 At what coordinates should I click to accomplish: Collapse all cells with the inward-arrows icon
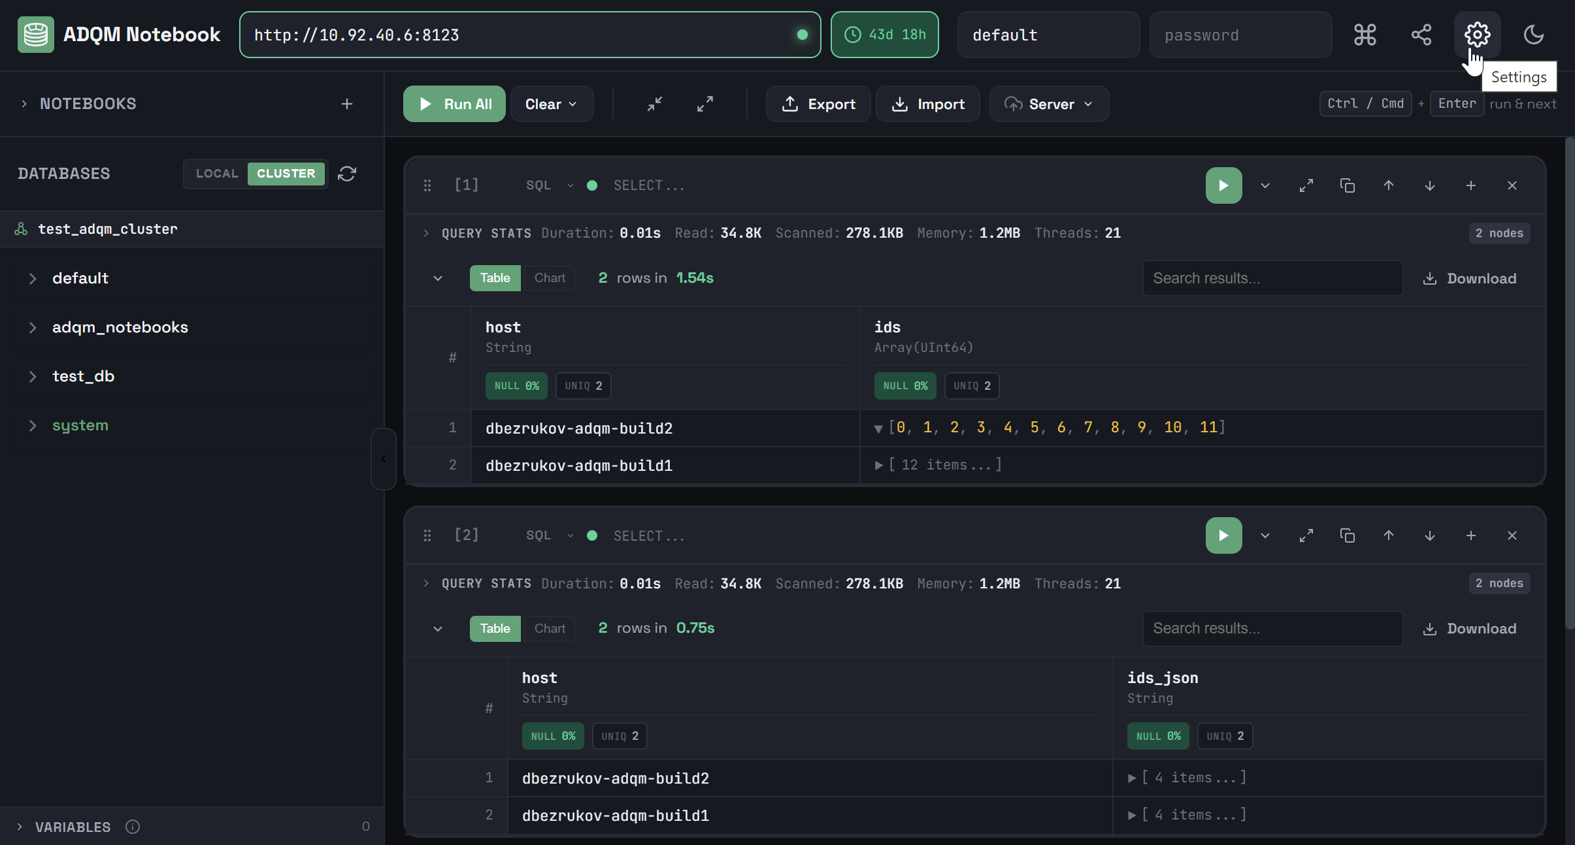654,104
